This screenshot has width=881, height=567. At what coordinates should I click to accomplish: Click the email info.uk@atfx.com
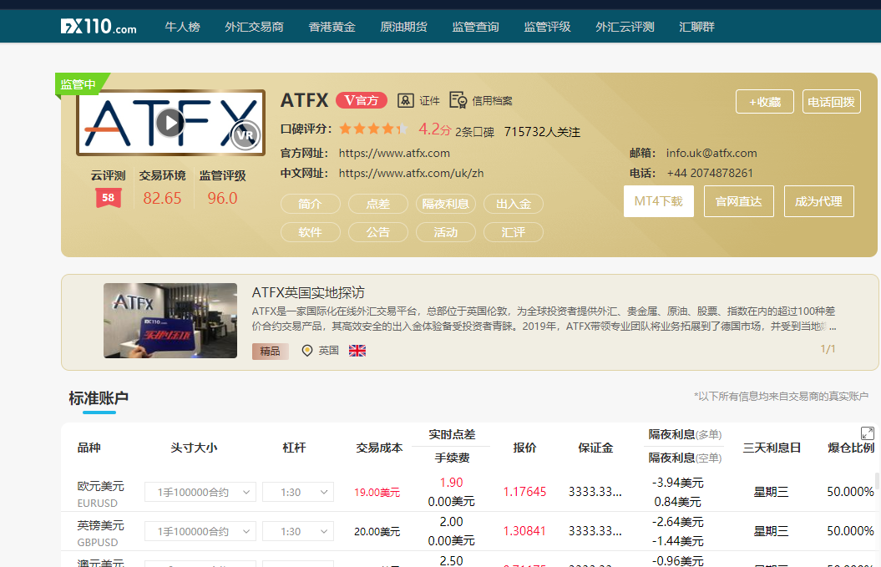[711, 154]
